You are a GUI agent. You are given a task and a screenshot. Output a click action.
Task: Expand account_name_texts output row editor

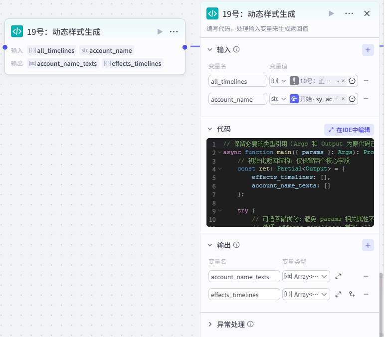pyautogui.click(x=338, y=276)
